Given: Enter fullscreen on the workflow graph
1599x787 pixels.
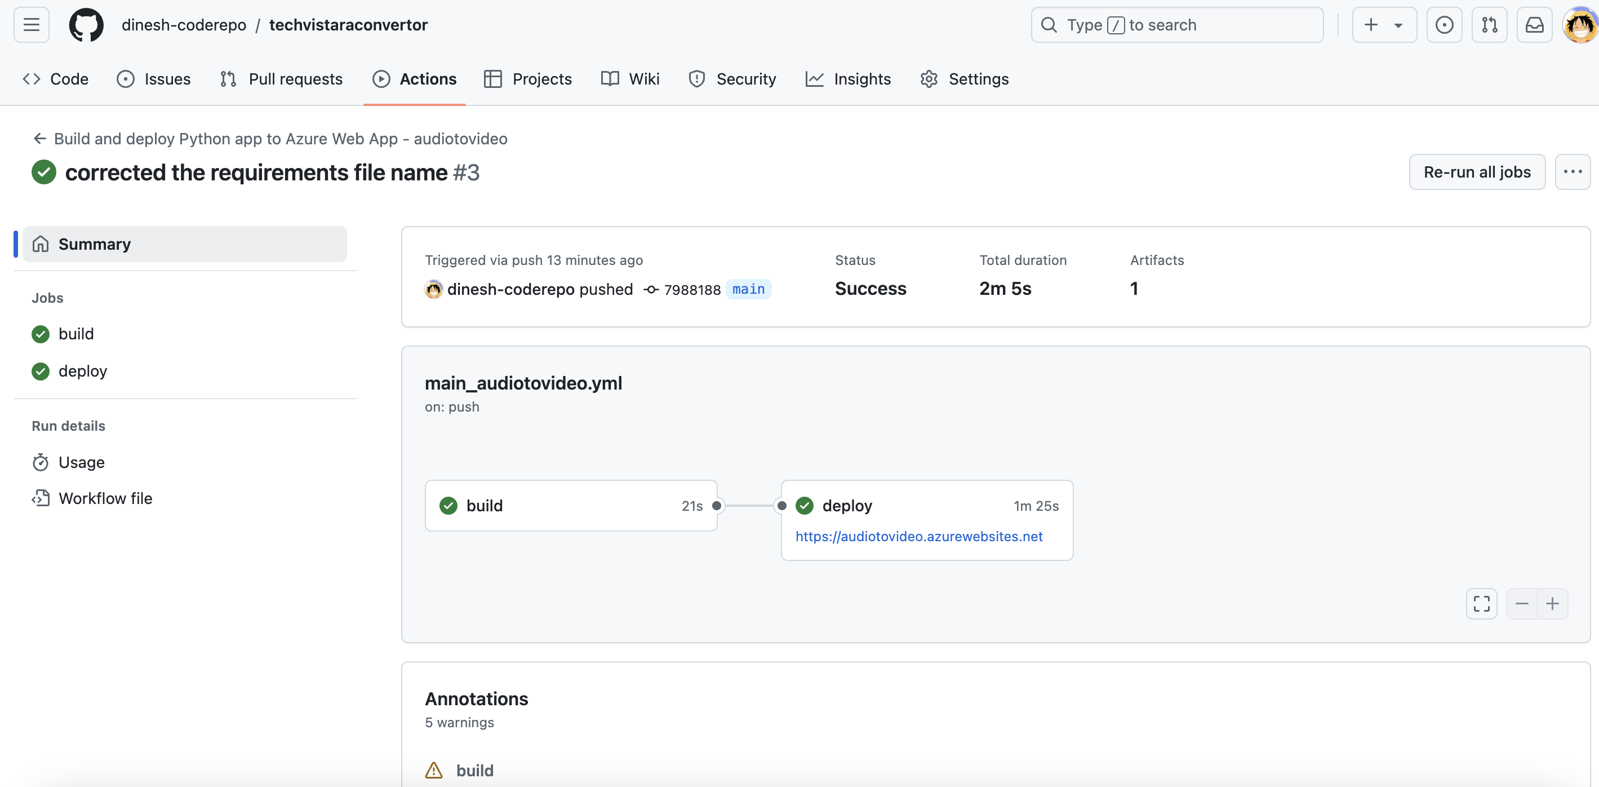Looking at the screenshot, I should [1482, 604].
